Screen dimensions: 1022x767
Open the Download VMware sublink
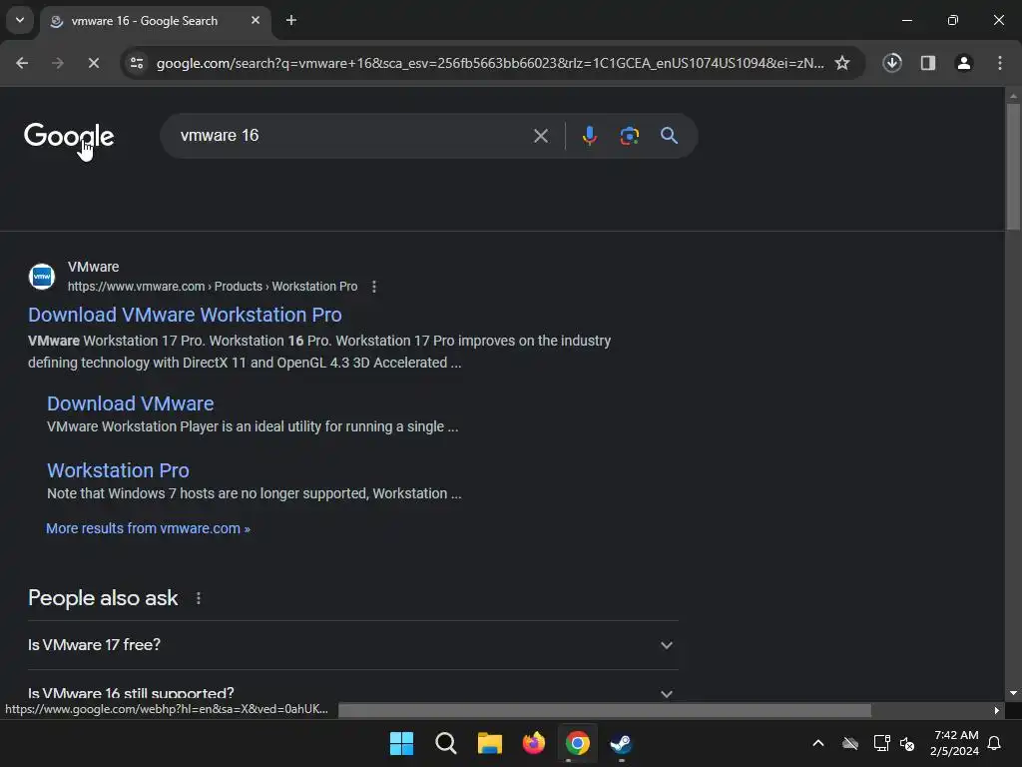click(131, 403)
